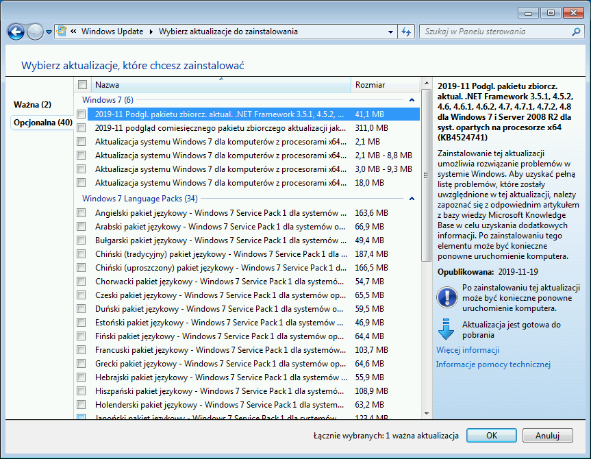Click the blue download arrow icon
The image size is (591, 459).
click(447, 330)
